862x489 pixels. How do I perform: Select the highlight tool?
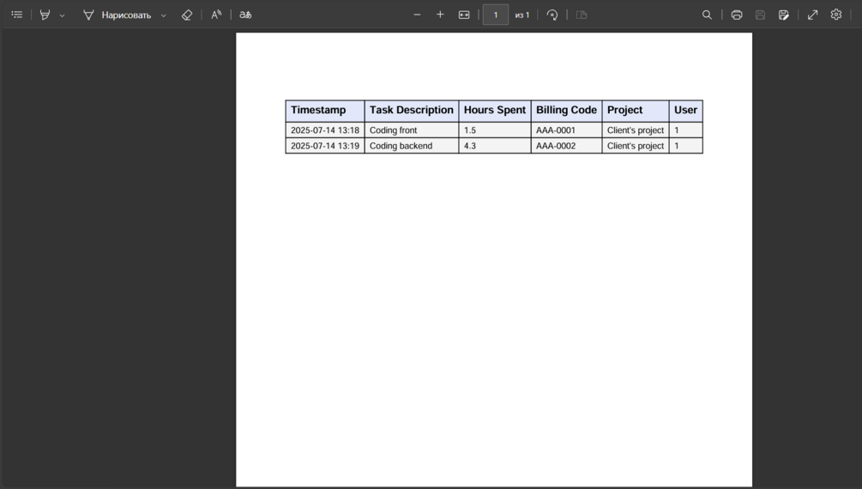[45, 15]
